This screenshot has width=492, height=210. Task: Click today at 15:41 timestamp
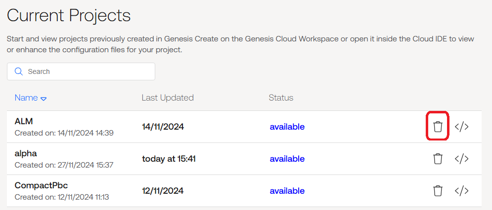[169, 159]
